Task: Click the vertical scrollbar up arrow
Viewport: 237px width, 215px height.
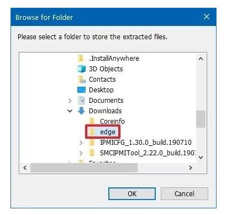Action: 201,59
